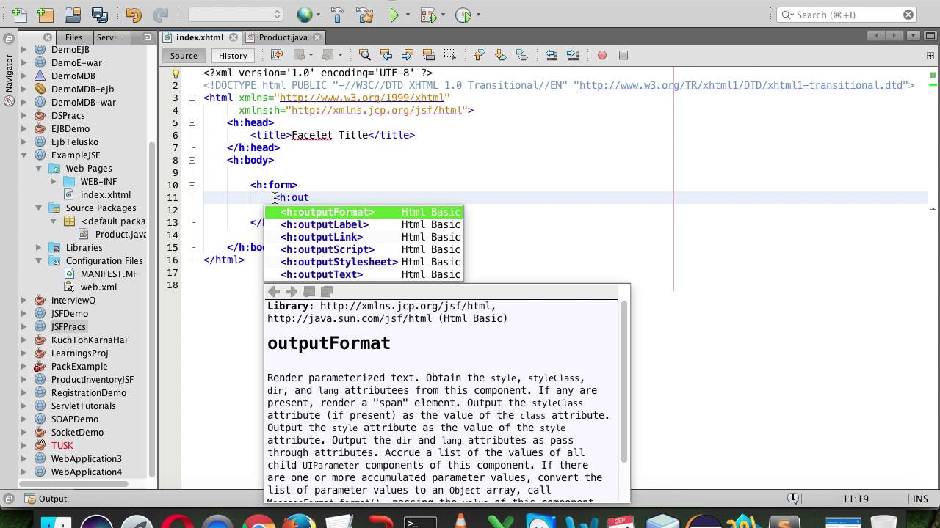
Task: Collapse the h:form code fold
Action: 192,185
